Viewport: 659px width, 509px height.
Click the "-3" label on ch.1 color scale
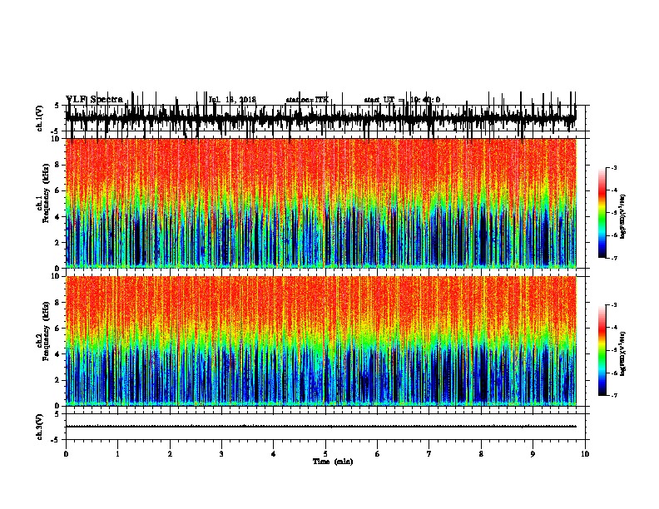click(x=613, y=168)
